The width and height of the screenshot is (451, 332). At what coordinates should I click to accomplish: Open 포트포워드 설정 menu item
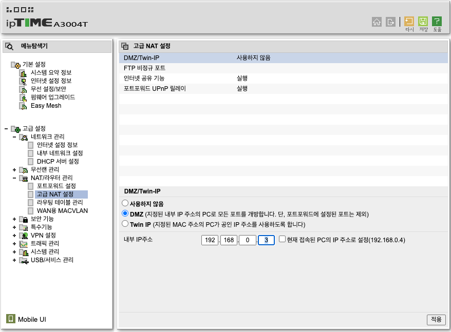[57, 186]
